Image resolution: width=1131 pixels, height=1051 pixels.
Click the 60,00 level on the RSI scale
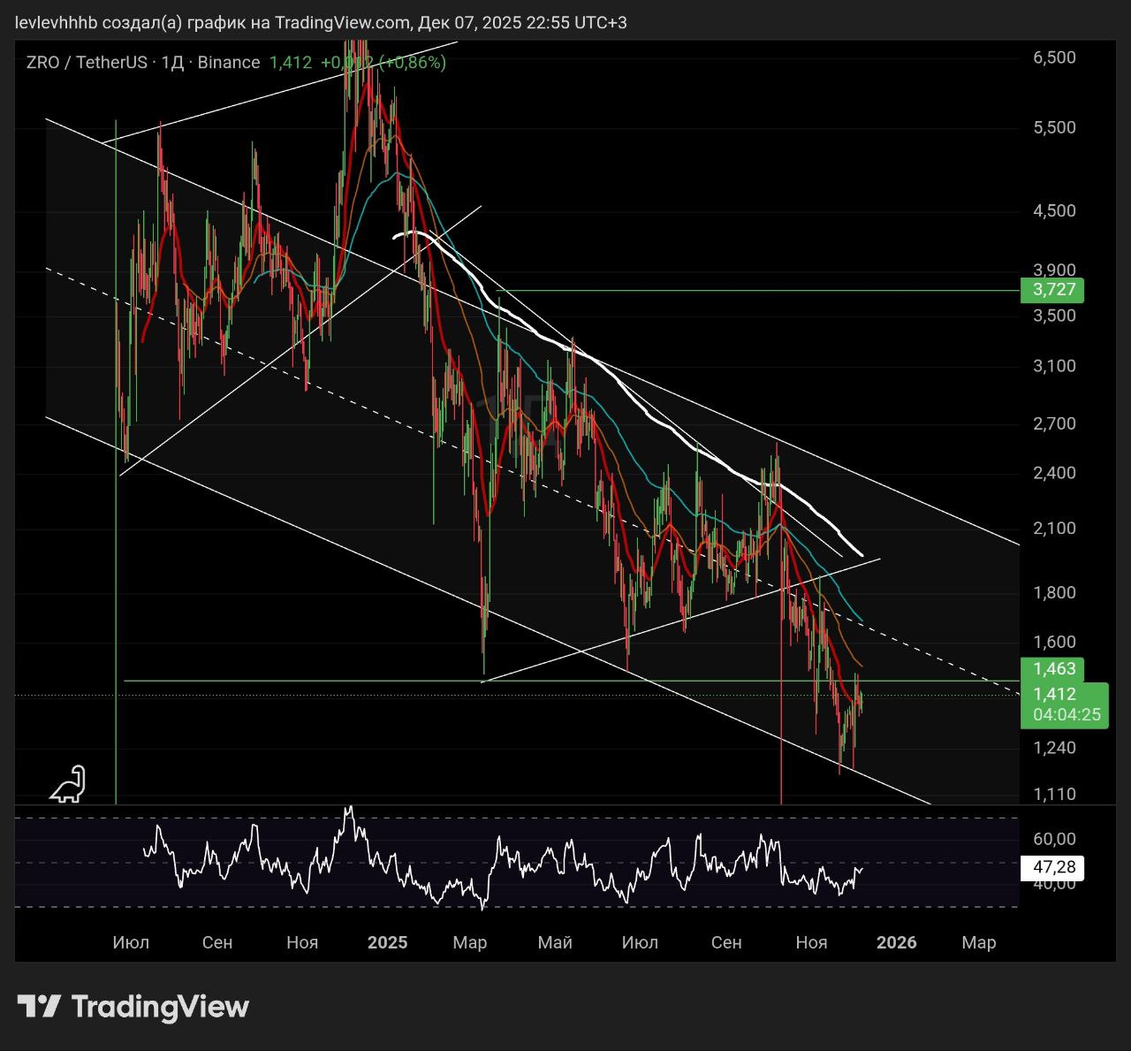[x=1054, y=839]
